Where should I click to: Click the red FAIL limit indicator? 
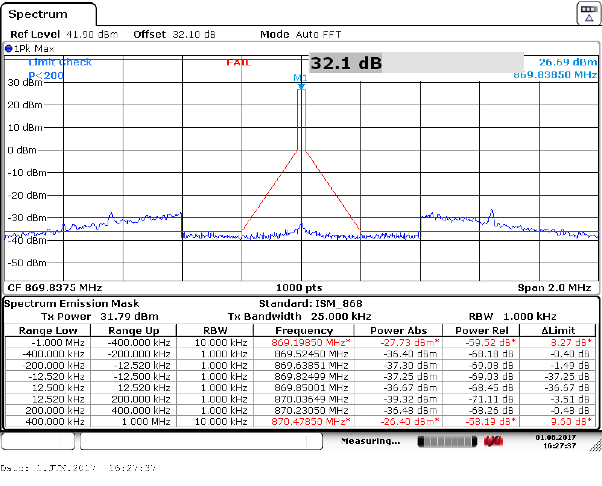239,62
